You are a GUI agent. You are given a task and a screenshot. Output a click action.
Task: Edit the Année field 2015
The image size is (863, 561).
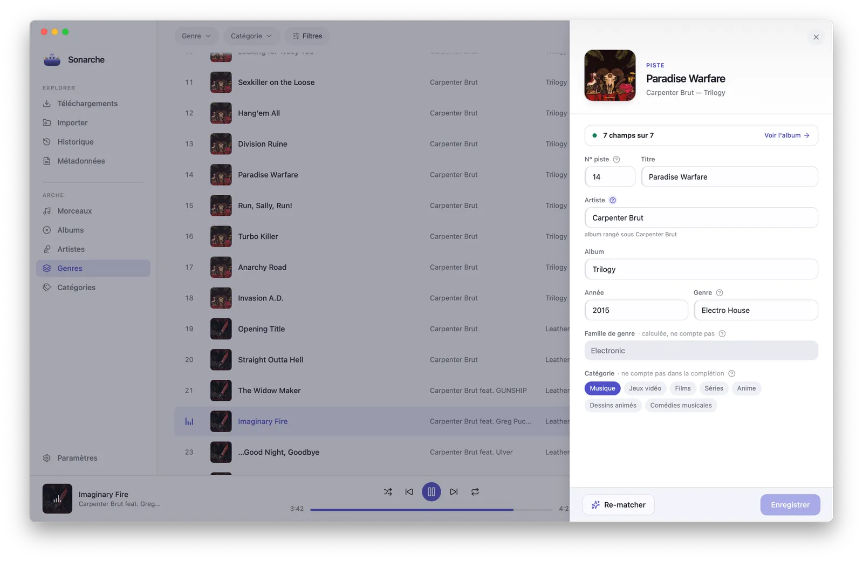click(636, 311)
